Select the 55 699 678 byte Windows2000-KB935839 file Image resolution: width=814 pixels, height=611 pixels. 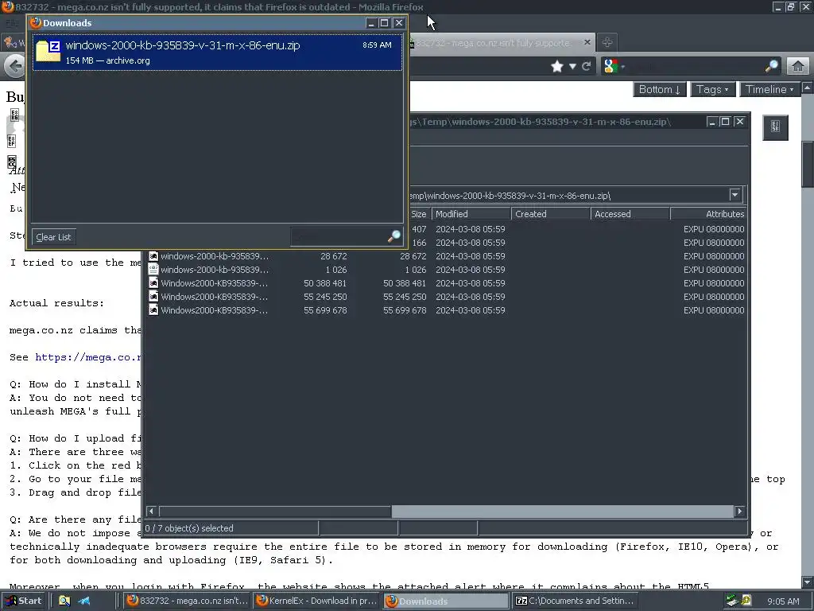(447, 310)
